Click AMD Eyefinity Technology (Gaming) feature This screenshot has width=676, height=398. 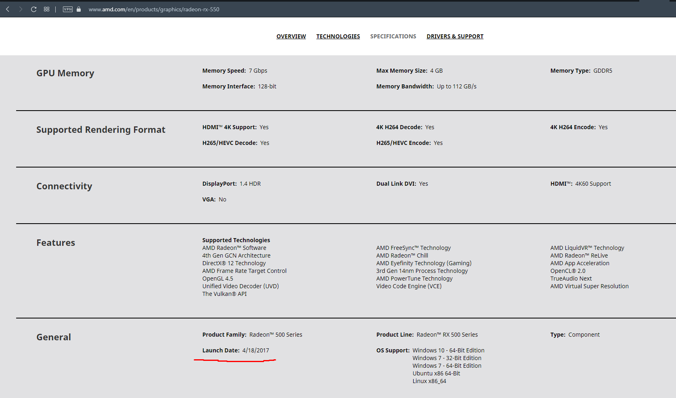(x=424, y=263)
